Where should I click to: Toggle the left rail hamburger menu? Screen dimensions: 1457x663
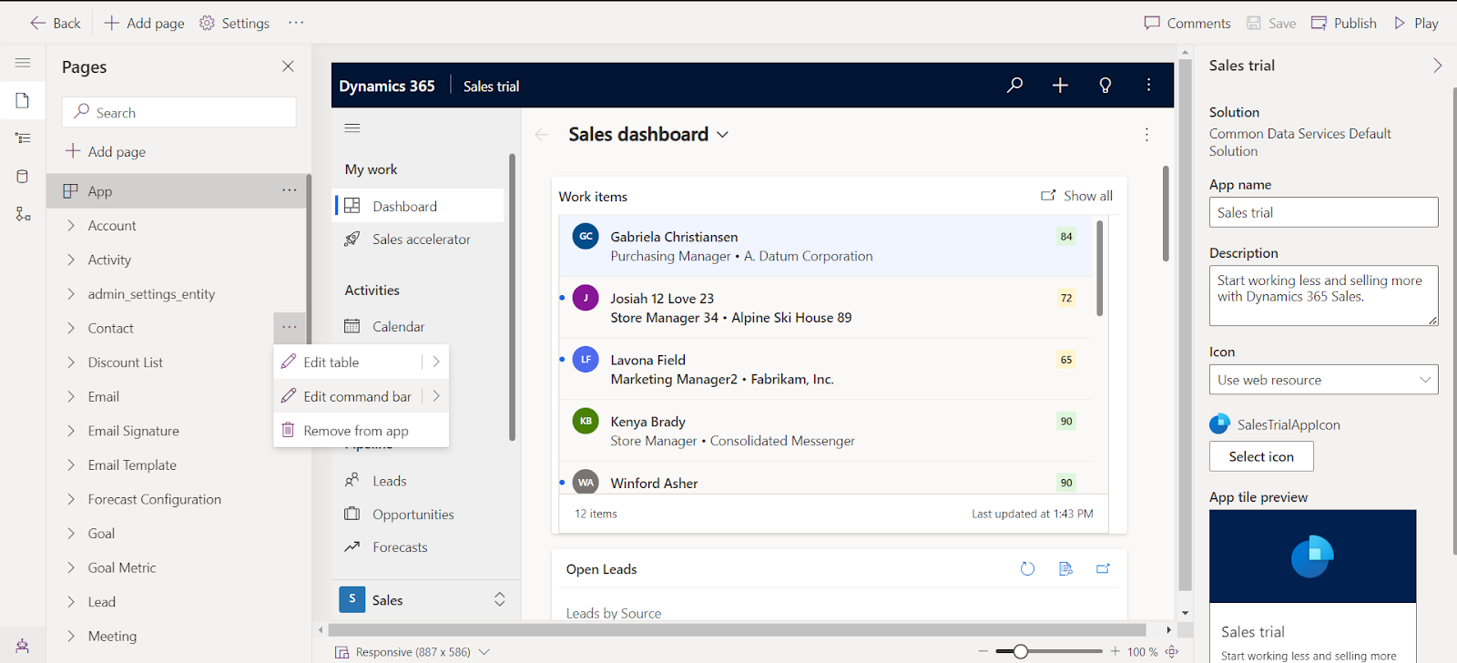23,63
